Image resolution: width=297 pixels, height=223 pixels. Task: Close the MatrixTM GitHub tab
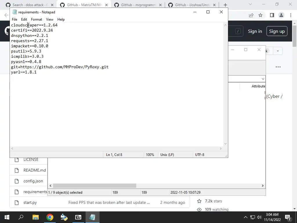(x=106, y=5)
